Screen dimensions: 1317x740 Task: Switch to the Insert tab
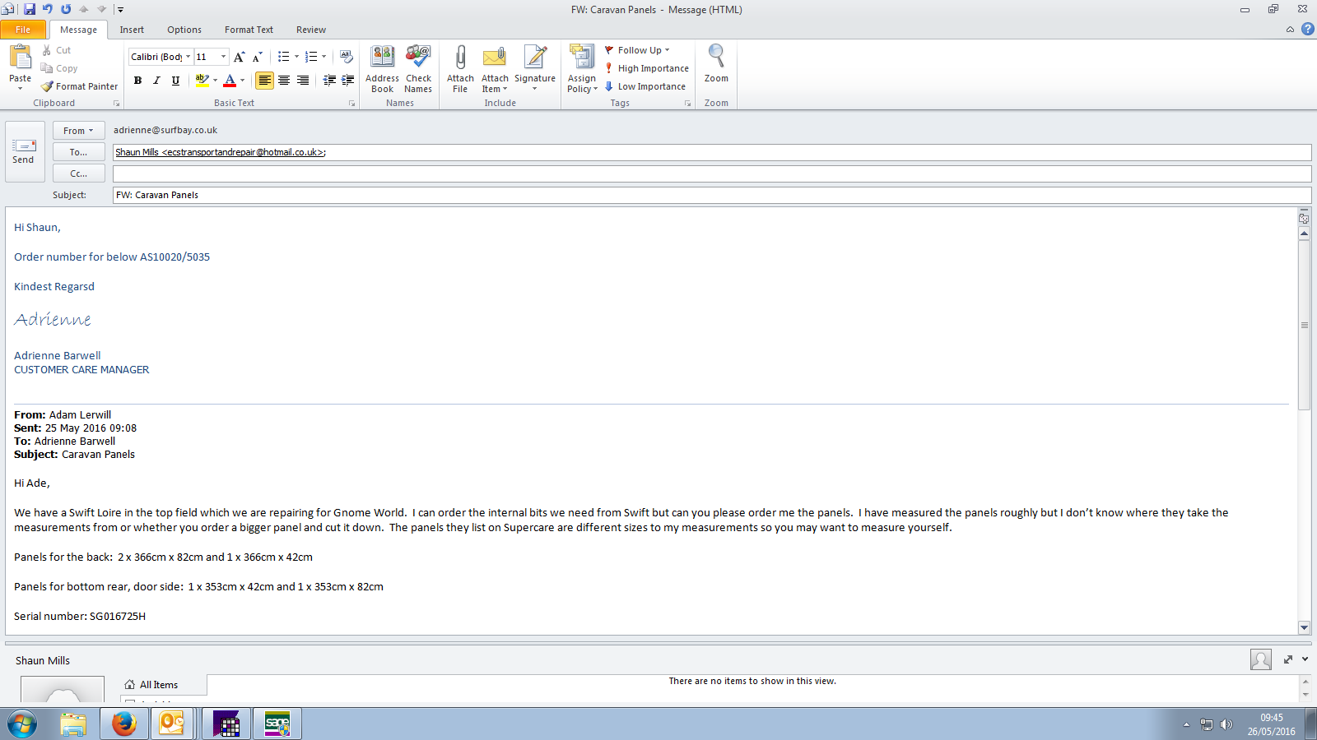click(132, 30)
